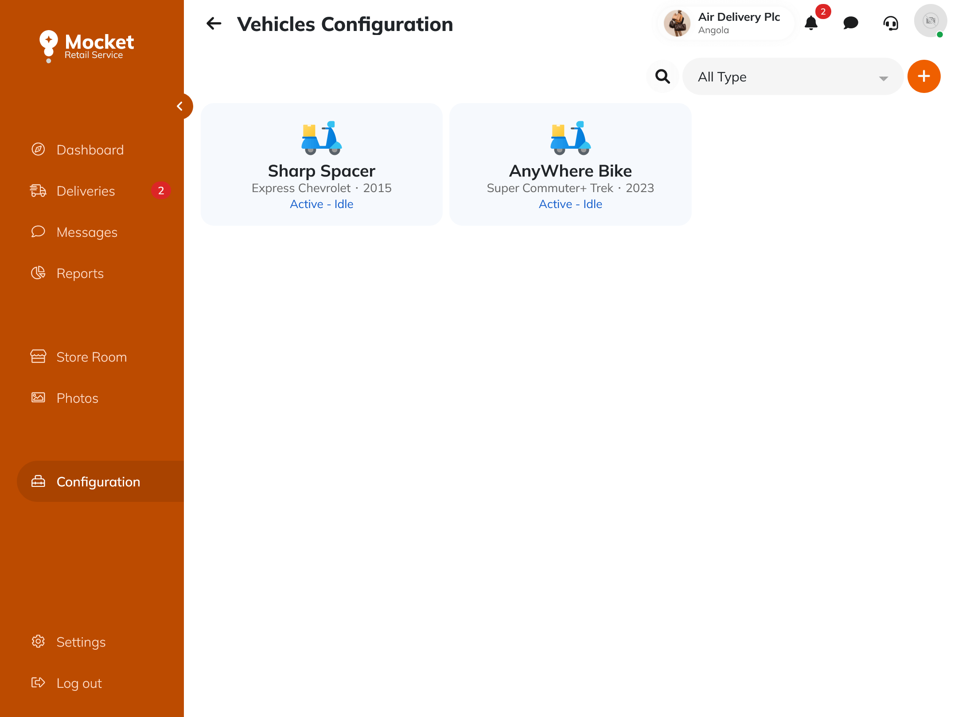Click 'Express Chevrolet · 2015' text

pyautogui.click(x=322, y=188)
